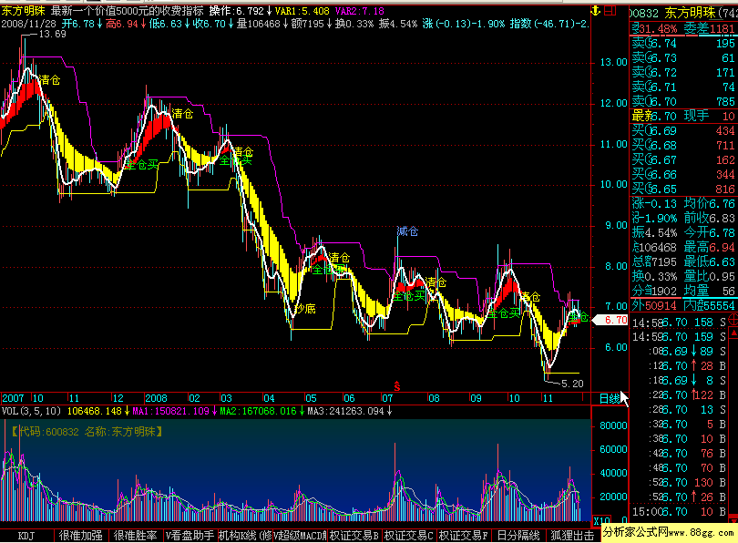
Task: Click the 量比 0.95 value
Action: point(709,277)
